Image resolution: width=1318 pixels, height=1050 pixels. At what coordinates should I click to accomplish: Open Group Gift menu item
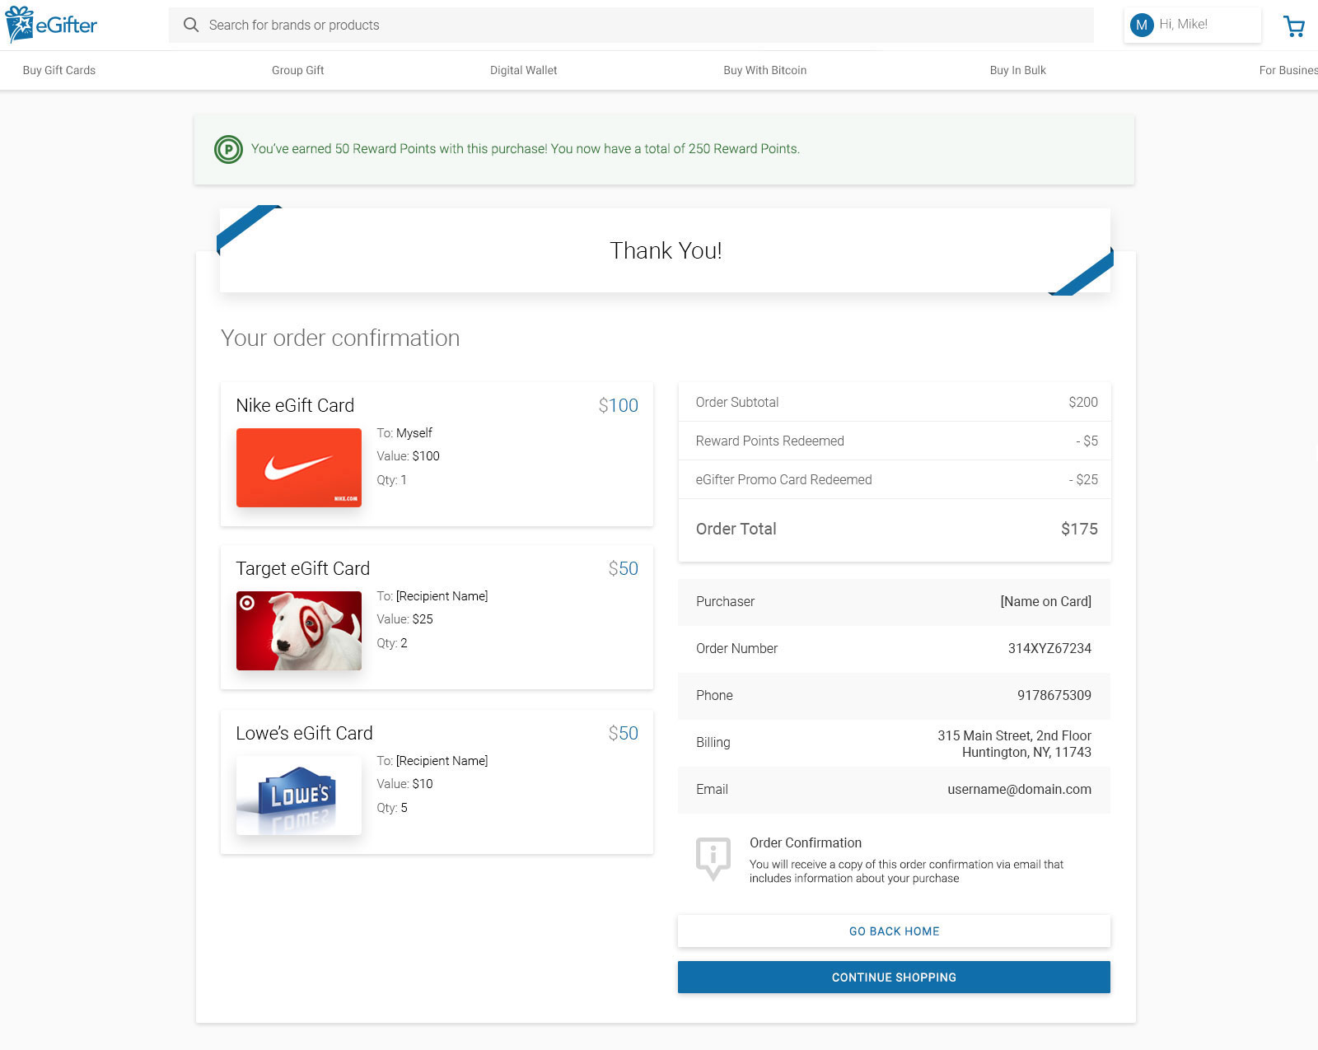(x=298, y=70)
